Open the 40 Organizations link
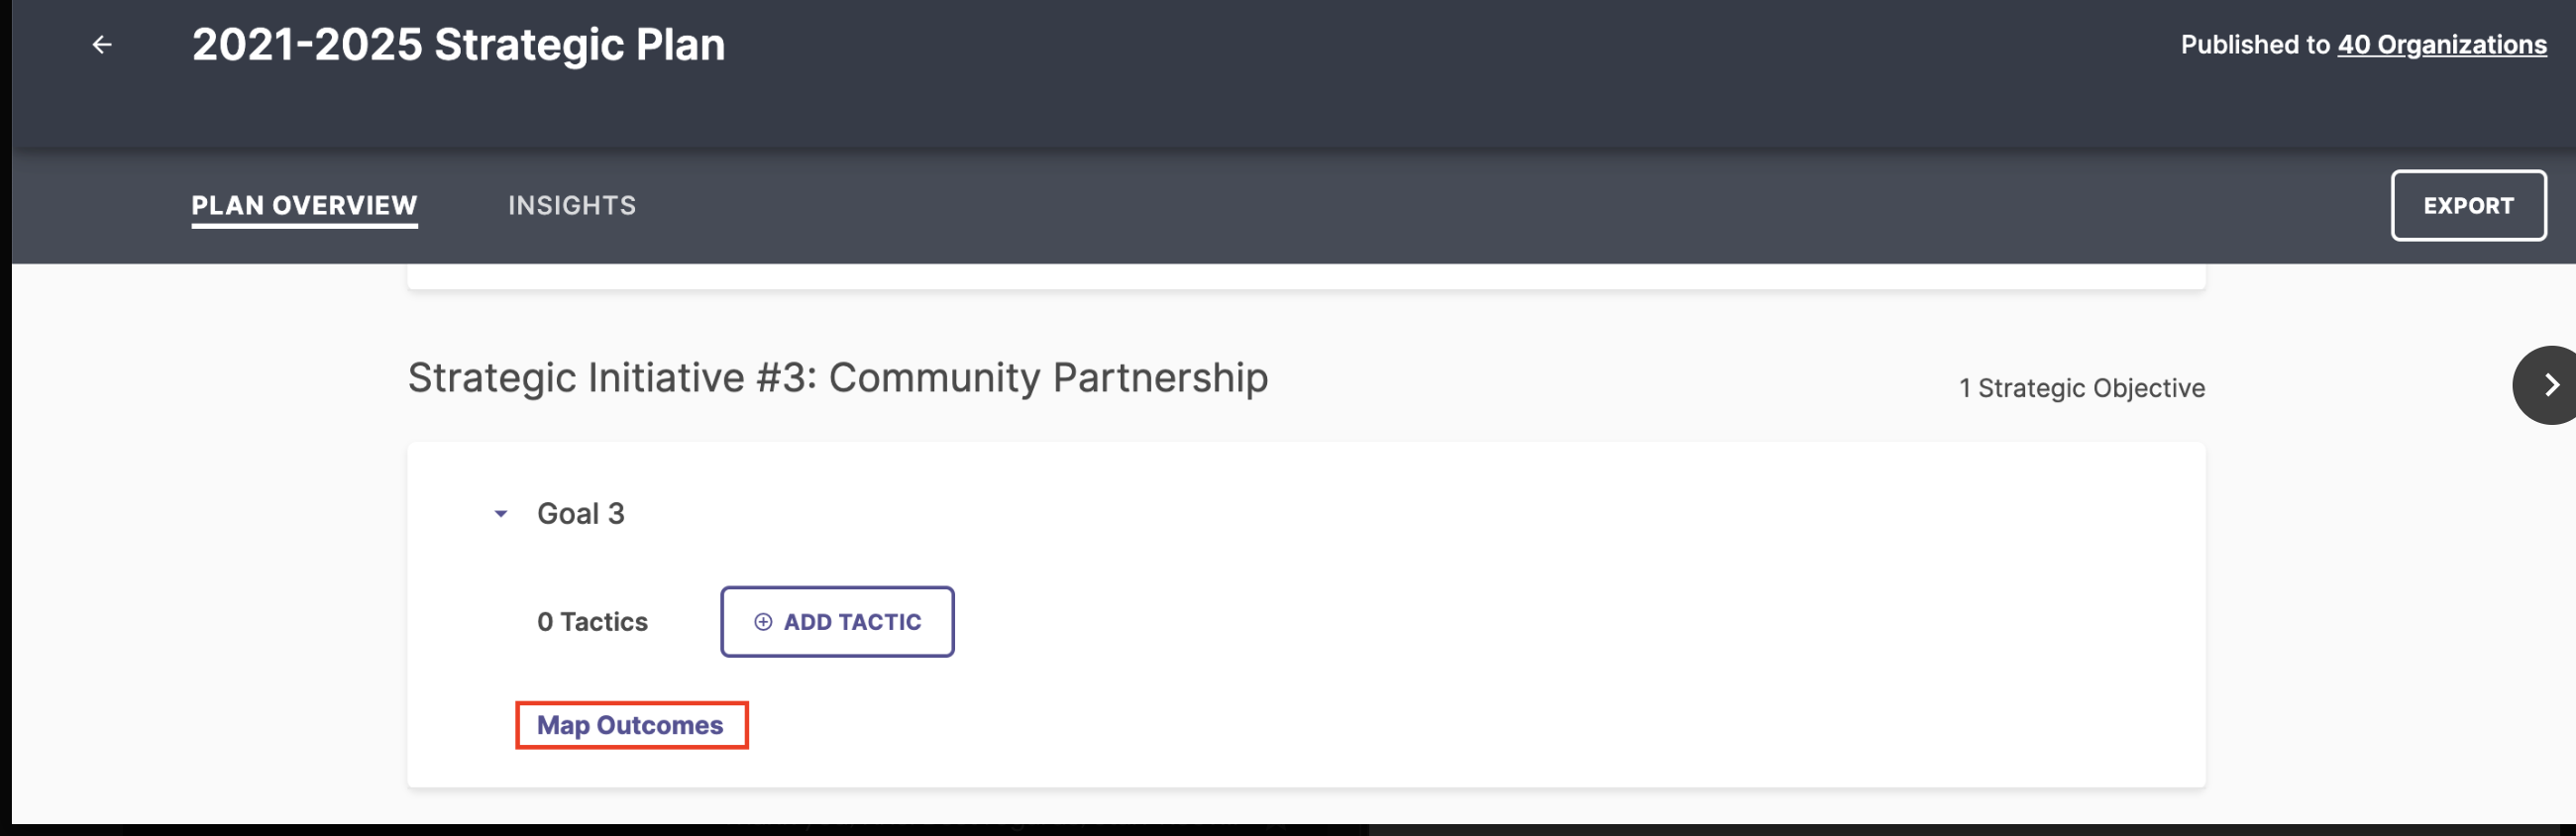 [2441, 45]
